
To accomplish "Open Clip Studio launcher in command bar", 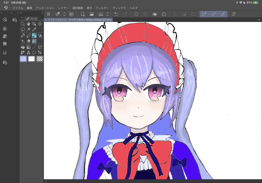I will point(58,14).
